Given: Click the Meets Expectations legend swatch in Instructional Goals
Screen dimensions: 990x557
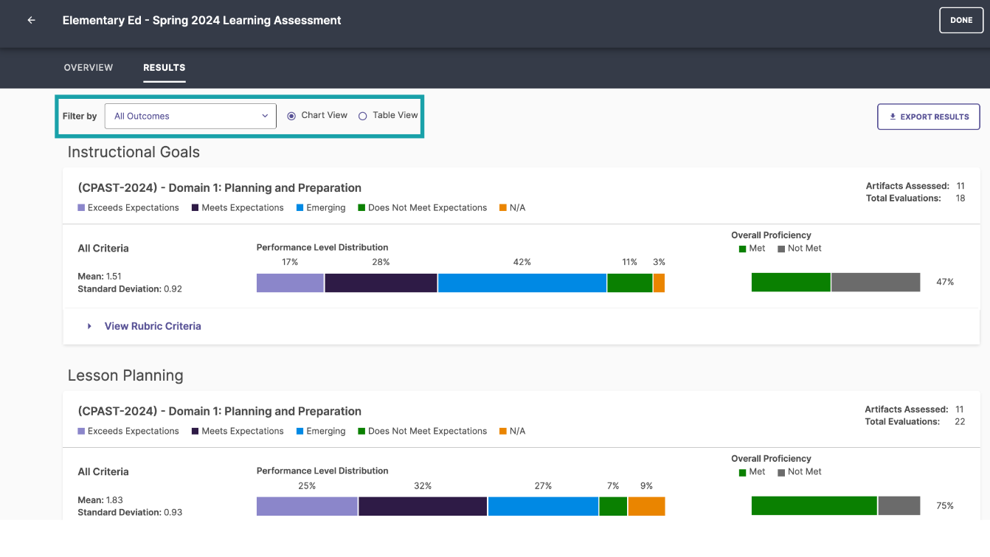Looking at the screenshot, I should (195, 208).
